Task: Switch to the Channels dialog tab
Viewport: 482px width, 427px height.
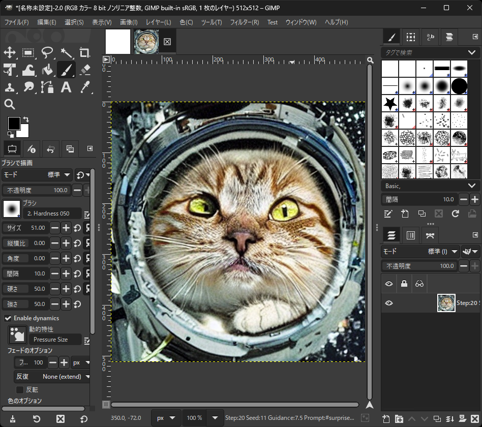Action: point(411,235)
